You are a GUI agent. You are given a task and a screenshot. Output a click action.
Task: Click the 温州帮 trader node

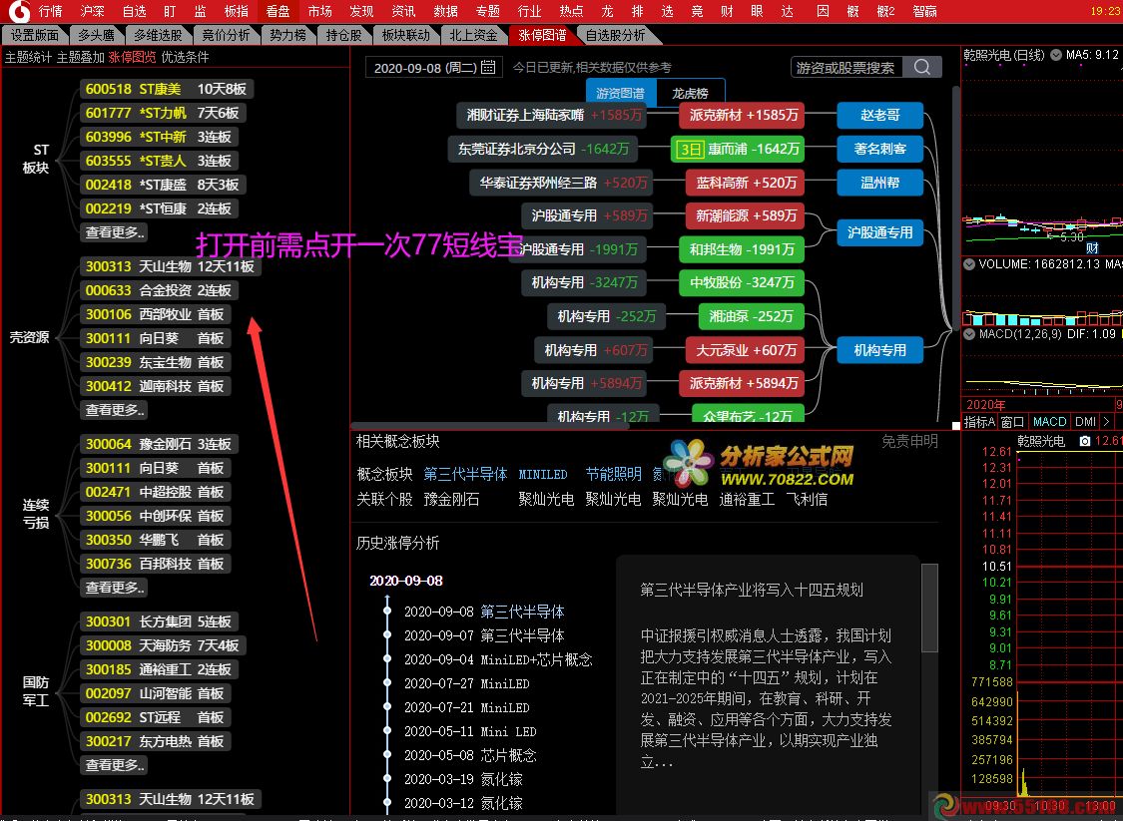879,183
